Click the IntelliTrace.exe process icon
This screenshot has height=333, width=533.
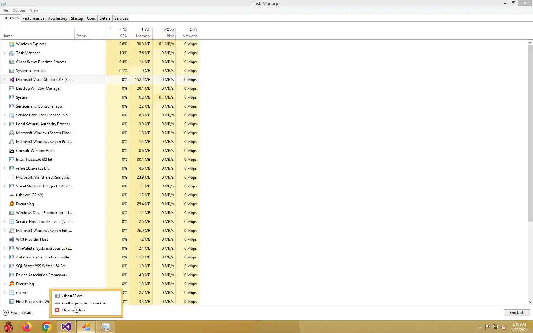[x=12, y=160]
